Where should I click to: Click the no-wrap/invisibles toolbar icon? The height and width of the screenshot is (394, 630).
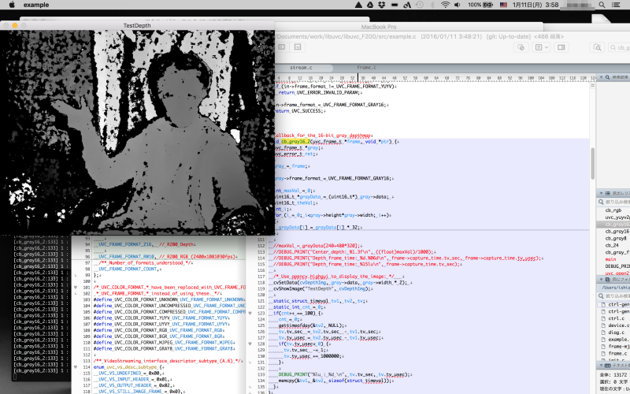coord(521,47)
